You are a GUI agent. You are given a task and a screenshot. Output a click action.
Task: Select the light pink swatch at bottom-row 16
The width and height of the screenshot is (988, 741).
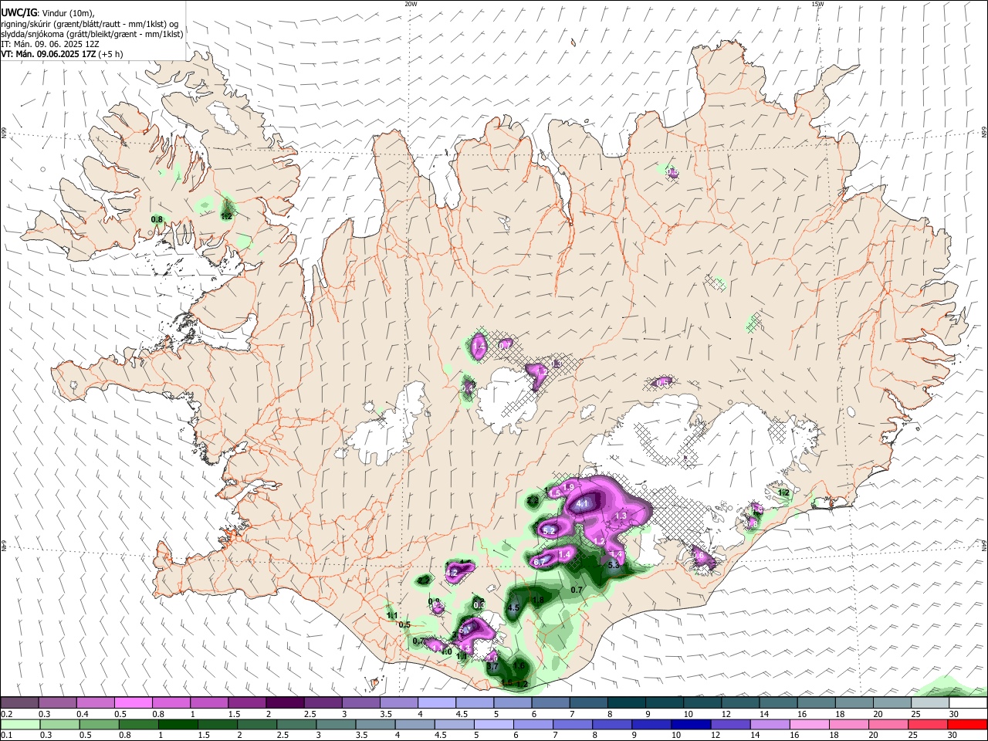809,724
